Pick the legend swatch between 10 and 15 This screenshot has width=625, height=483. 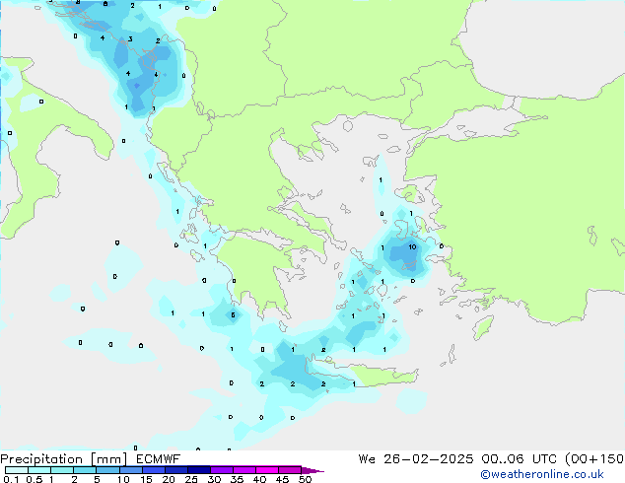coord(131,470)
